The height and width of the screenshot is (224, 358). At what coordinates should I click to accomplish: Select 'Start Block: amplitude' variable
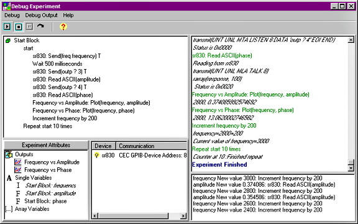[50, 193]
